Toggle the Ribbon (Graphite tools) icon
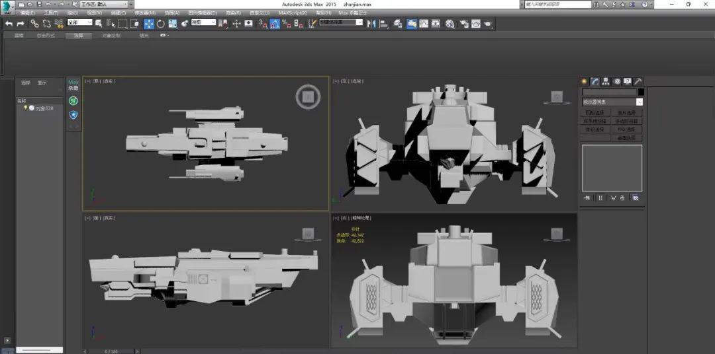Viewport: 715px width, 354px height. click(x=412, y=24)
